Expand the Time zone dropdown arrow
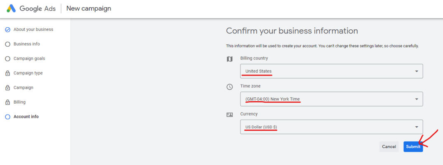Screen dimensions: 443x165 click(x=417, y=99)
